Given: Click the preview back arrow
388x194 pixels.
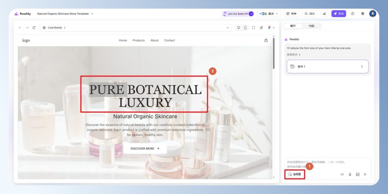Looking at the screenshot, I should [x=20, y=28].
